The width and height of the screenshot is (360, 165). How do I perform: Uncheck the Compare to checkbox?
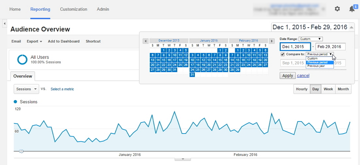(x=283, y=54)
